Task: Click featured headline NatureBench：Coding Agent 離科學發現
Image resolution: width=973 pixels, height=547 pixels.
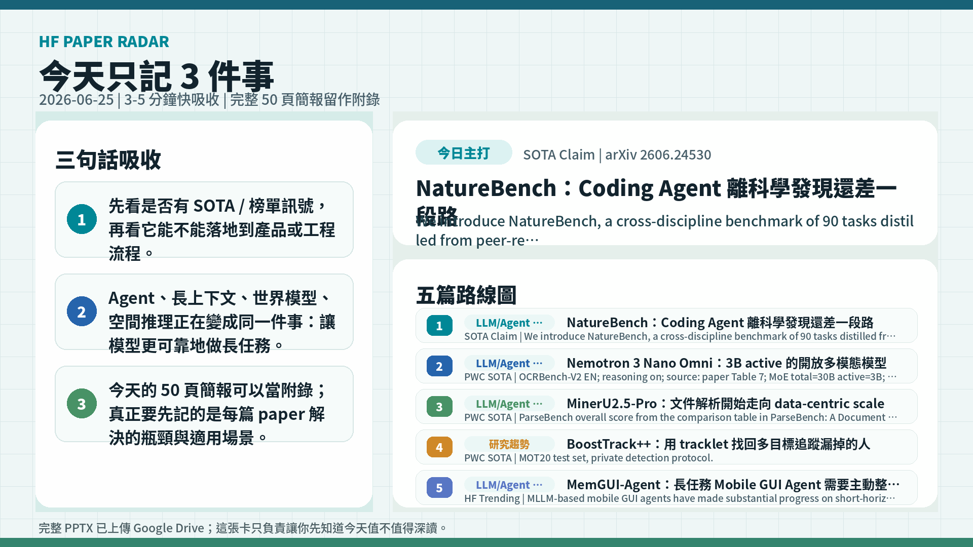Action: coord(656,202)
